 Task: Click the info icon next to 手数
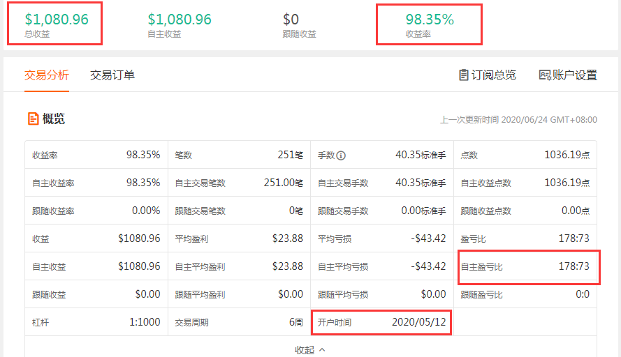tap(342, 155)
